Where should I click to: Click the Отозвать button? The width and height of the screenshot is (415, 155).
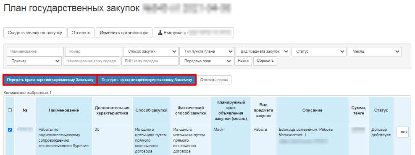click(x=81, y=33)
